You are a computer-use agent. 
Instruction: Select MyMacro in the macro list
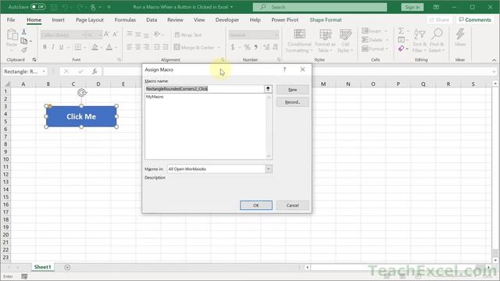(x=155, y=97)
